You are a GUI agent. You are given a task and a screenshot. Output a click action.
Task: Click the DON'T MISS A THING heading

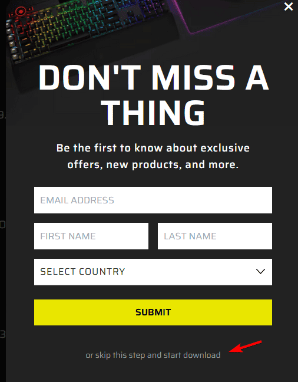[153, 95]
